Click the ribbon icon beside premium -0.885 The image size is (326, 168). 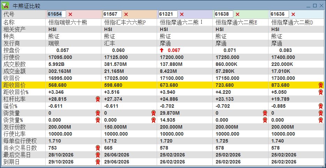click(x=320, y=106)
